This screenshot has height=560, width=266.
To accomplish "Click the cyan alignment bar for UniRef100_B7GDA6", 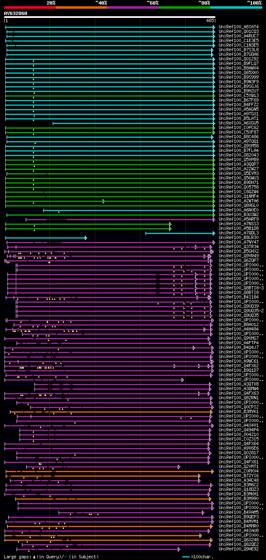I will (x=111, y=54).
